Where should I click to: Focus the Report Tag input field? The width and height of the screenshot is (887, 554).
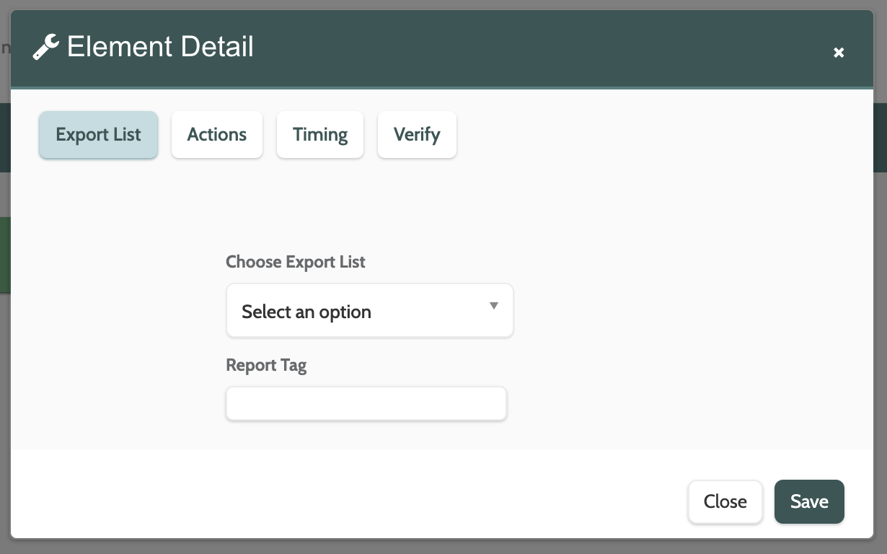[366, 404]
